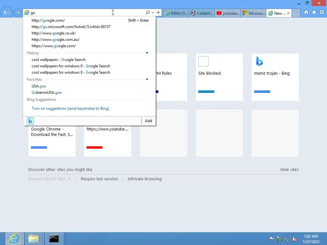Open Internet Explorer from the taskbar
Image resolution: width=327 pixels, height=245 pixels.
(x=13, y=239)
